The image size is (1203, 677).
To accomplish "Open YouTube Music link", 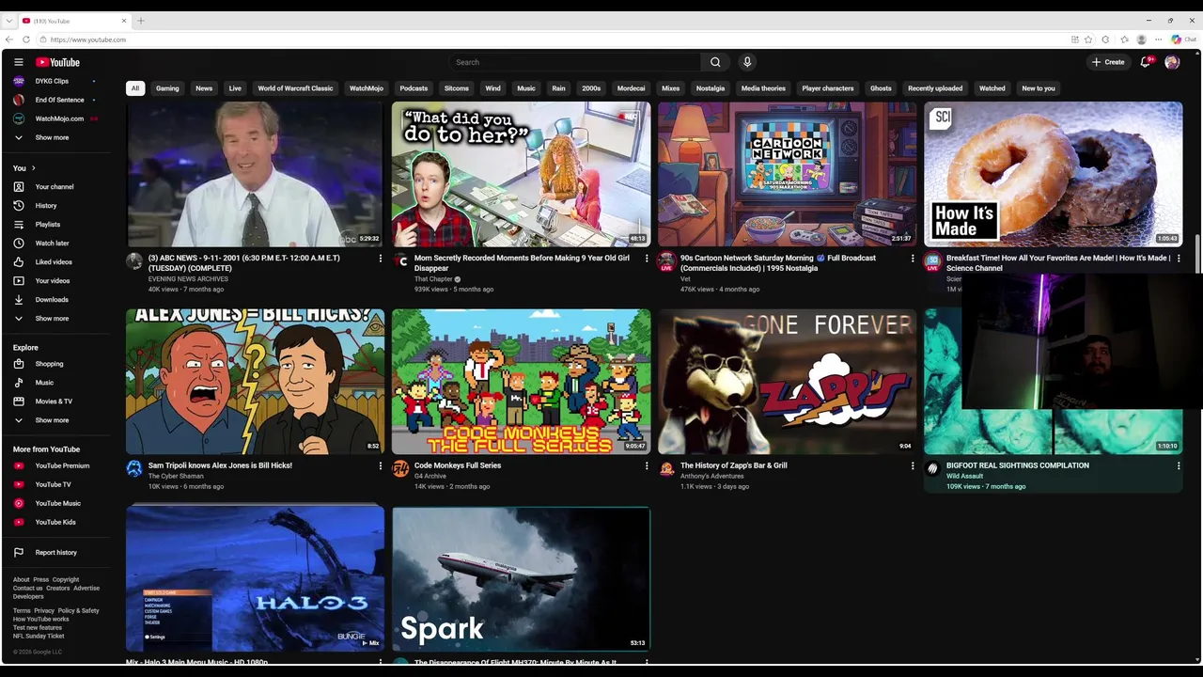I will click(56, 503).
